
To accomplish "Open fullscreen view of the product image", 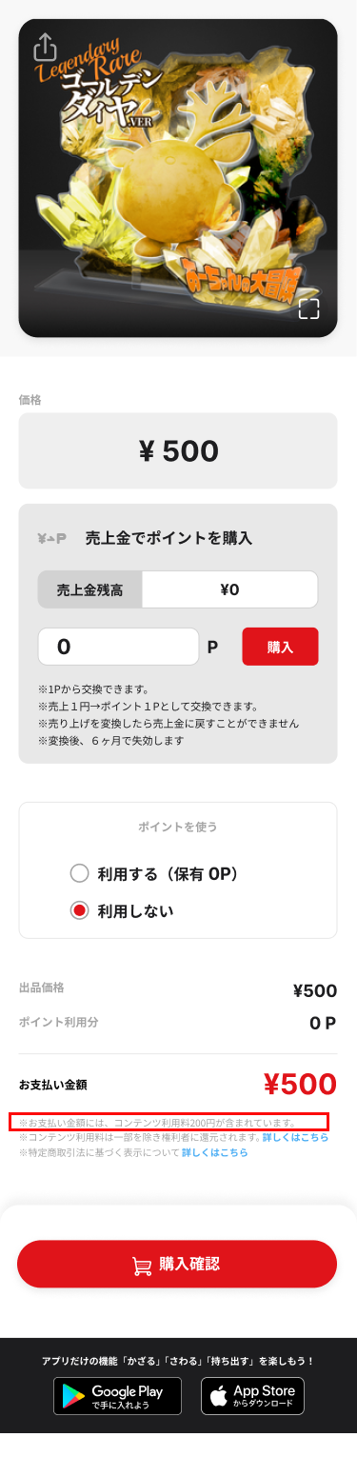I will point(308,308).
